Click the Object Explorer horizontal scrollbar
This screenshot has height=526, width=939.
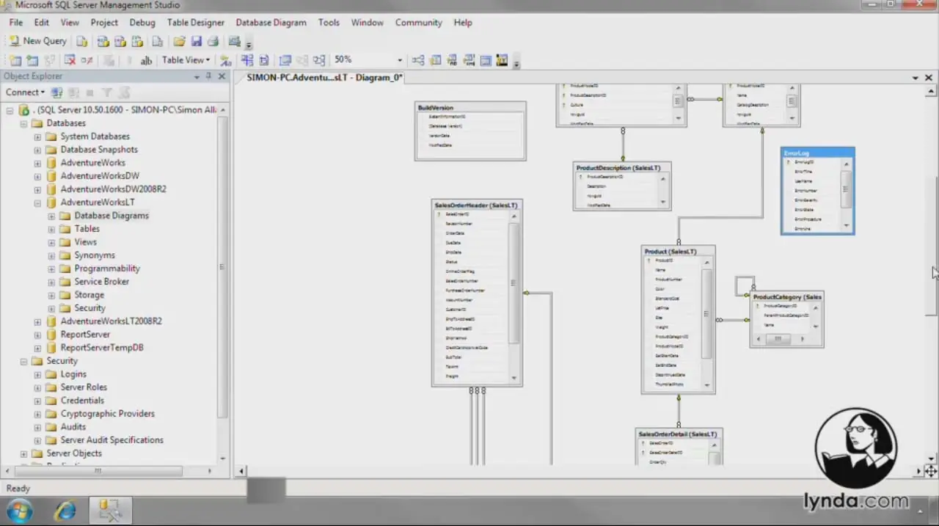pyautogui.click(x=98, y=471)
